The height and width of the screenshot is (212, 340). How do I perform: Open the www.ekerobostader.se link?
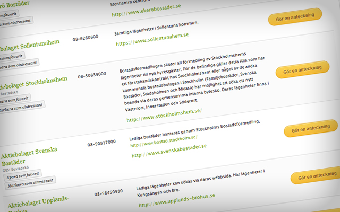pos(147,11)
